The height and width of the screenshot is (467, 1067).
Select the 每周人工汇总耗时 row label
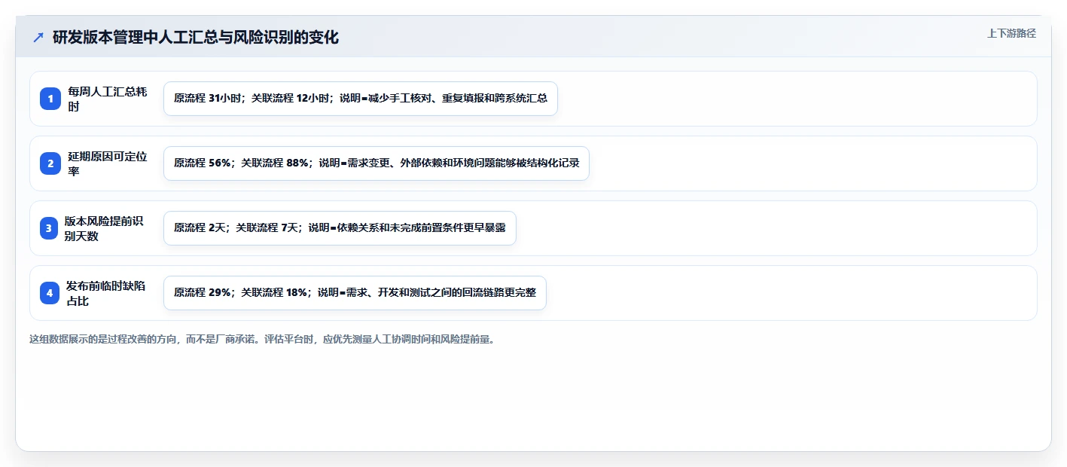point(108,99)
